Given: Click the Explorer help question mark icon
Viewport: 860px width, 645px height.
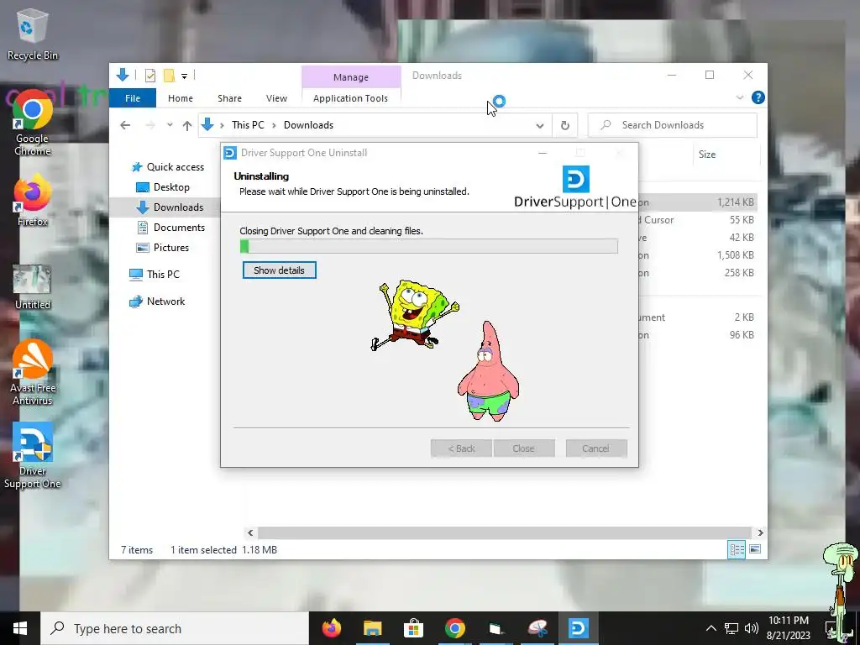Looking at the screenshot, I should pyautogui.click(x=758, y=97).
